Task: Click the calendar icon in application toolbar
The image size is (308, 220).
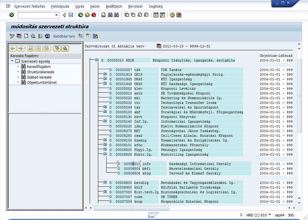Action: [x=19, y=36]
